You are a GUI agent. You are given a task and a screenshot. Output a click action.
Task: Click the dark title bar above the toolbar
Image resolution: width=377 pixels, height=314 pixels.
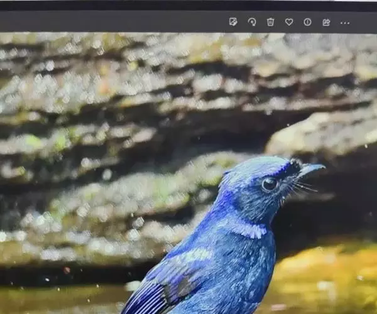coord(188,5)
